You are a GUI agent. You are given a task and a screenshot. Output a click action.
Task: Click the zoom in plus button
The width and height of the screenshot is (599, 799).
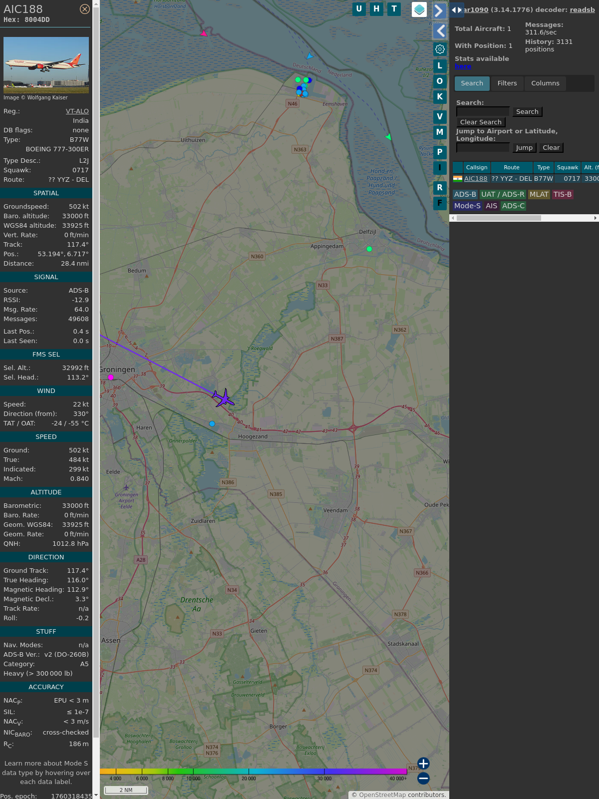(423, 764)
